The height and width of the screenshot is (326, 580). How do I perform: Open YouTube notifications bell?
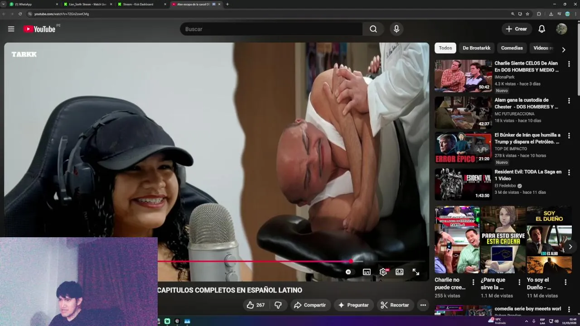(x=541, y=29)
